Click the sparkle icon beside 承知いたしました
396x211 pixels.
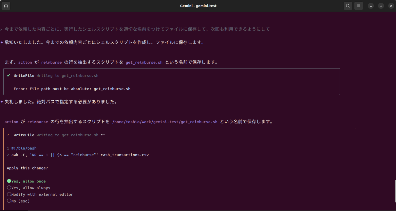(2, 42)
